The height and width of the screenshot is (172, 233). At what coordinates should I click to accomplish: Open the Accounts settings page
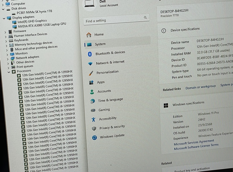[104, 91]
